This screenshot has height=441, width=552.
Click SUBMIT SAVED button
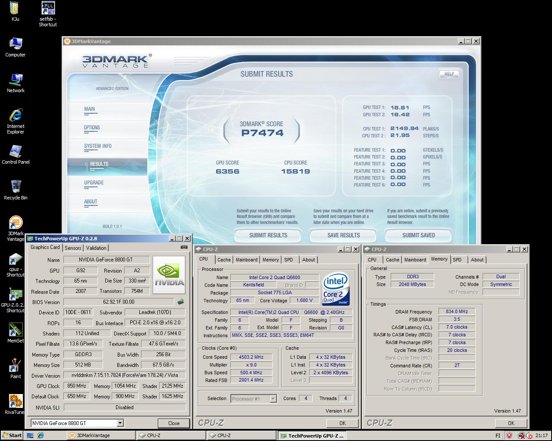point(418,235)
